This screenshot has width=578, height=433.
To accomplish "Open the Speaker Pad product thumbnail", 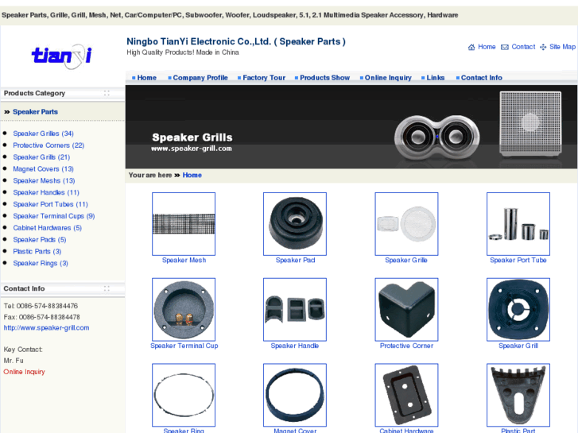I will (x=295, y=224).
